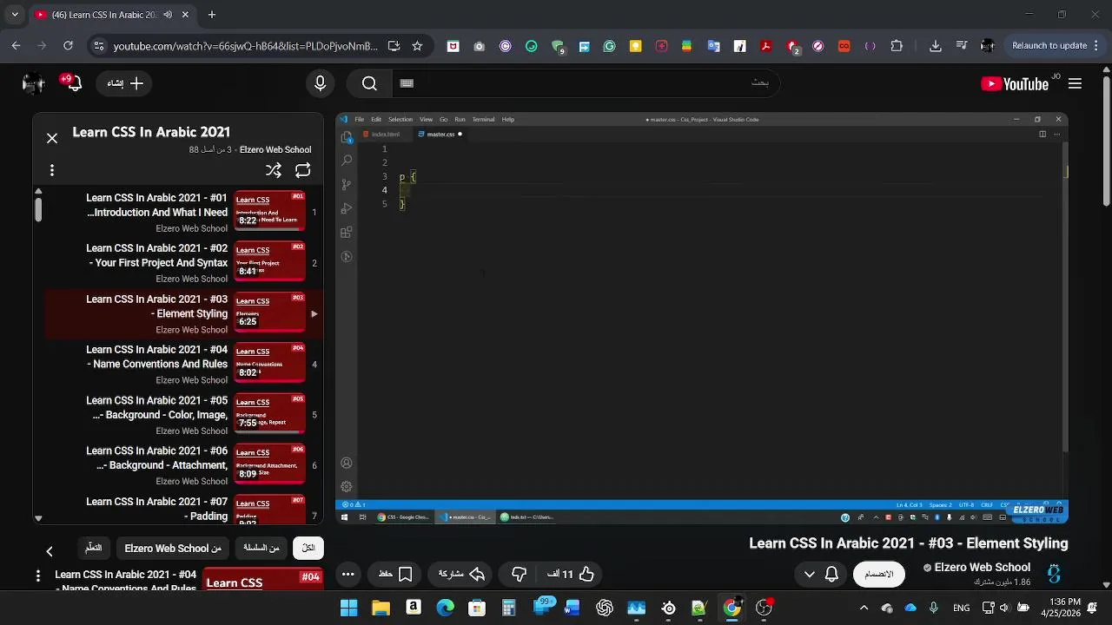Click playlist scrollbar down arrow
Screen dimensions: 1112x625
click(38, 518)
